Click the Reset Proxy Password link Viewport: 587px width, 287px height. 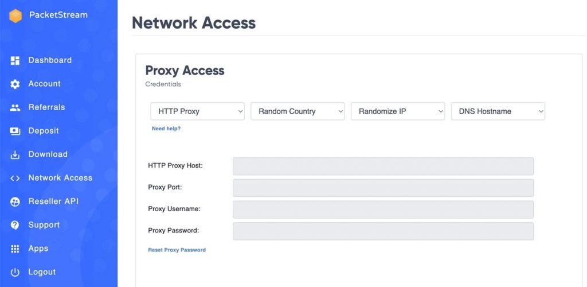coord(177,250)
